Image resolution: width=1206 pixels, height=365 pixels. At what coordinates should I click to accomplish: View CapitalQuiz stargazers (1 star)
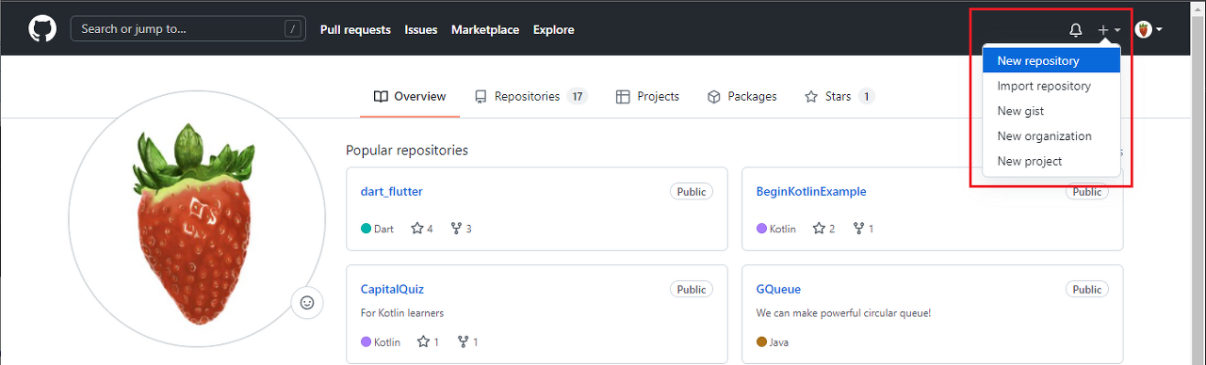pos(428,342)
